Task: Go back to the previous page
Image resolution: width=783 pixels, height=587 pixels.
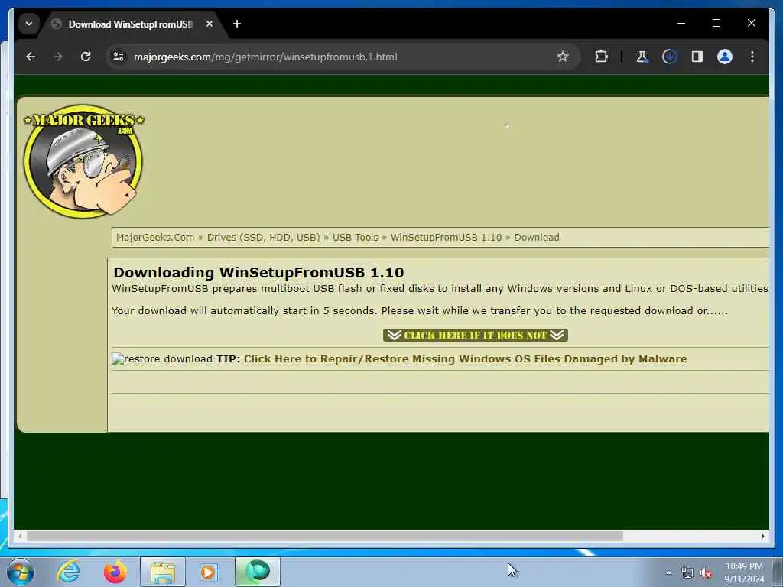Action: (31, 57)
